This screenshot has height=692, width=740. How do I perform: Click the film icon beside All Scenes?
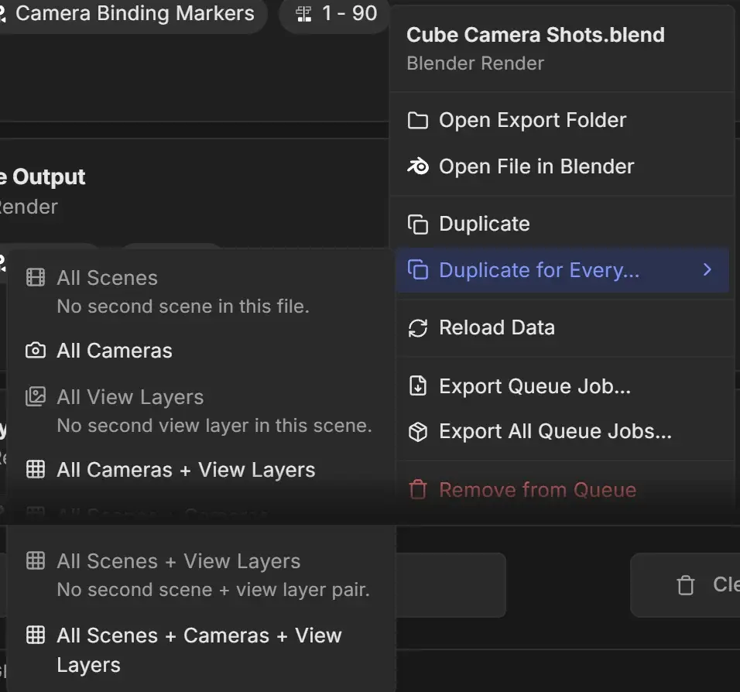click(36, 278)
